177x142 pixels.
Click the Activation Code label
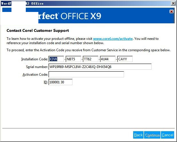(x=35, y=75)
